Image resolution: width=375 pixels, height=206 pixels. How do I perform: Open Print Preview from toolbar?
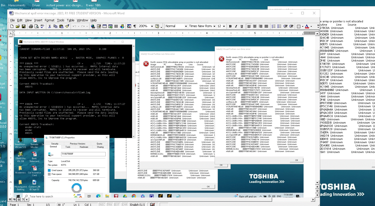[37, 26]
